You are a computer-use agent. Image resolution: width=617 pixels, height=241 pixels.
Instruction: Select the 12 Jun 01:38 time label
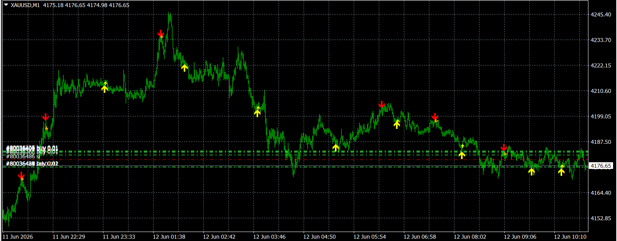(169, 237)
